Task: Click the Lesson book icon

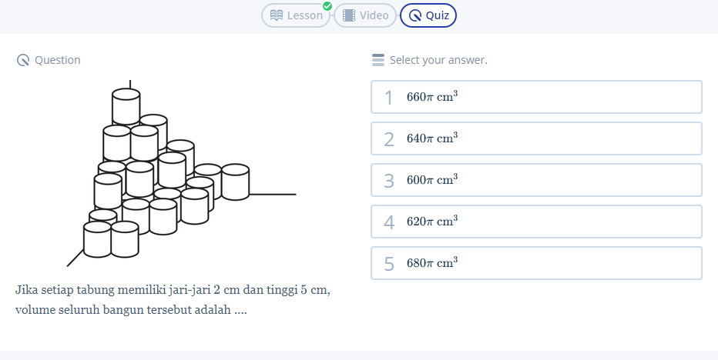Action: (x=277, y=15)
